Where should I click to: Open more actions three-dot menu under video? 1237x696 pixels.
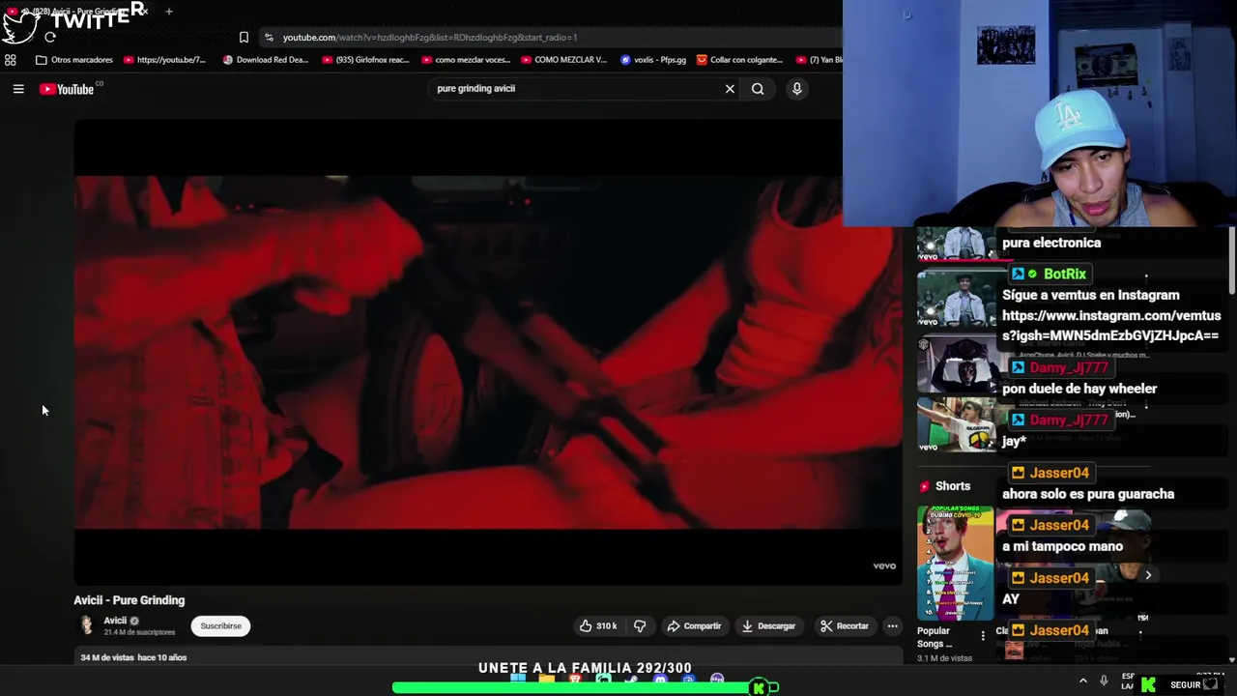tap(893, 626)
